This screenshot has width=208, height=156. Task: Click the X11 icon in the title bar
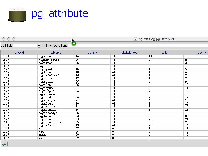pyautogui.click(x=135, y=39)
